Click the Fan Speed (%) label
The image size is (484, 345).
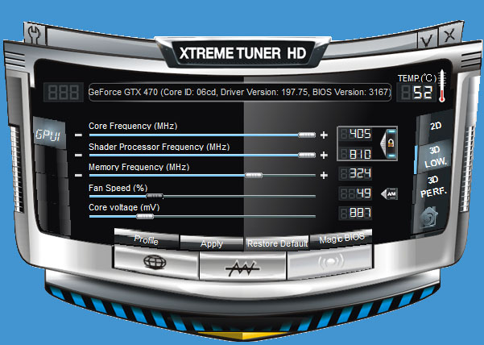[118, 188]
